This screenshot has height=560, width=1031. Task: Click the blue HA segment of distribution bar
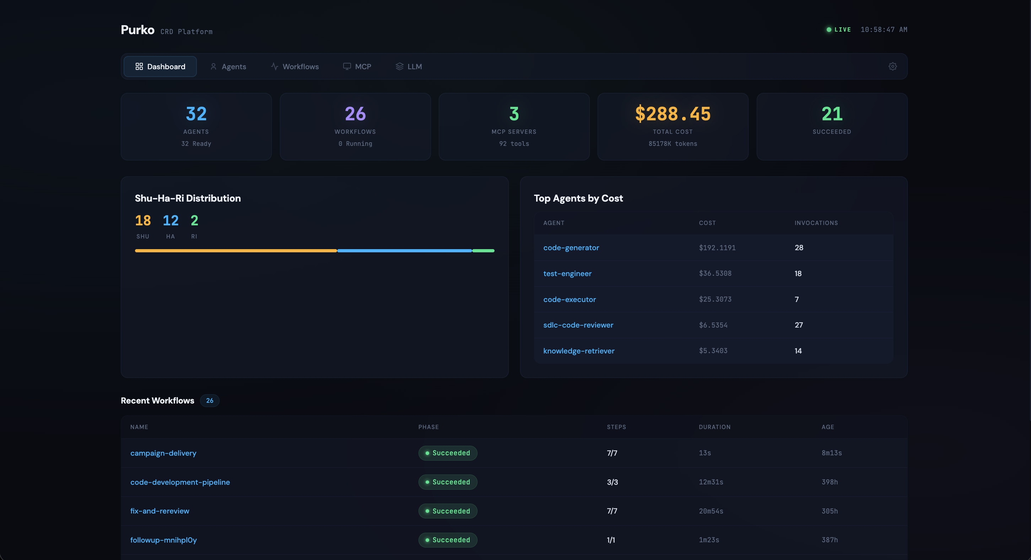[404, 251]
